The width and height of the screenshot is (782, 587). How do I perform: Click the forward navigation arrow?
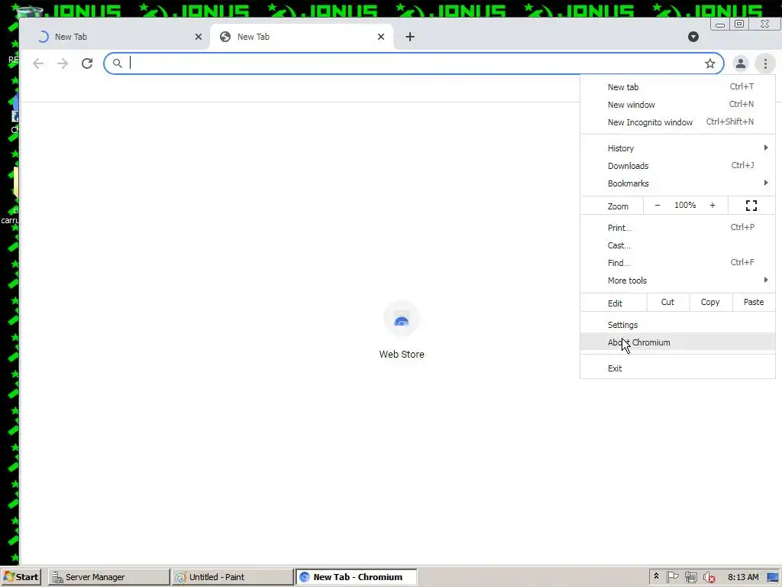pos(63,63)
